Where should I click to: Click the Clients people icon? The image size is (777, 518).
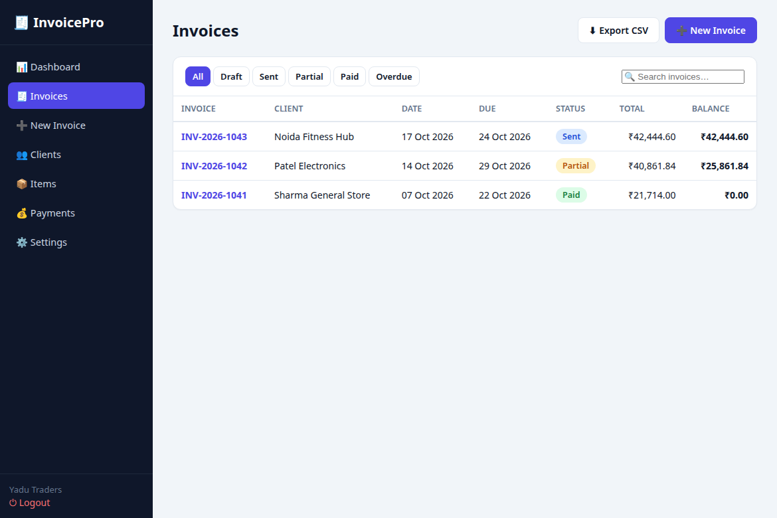point(22,155)
